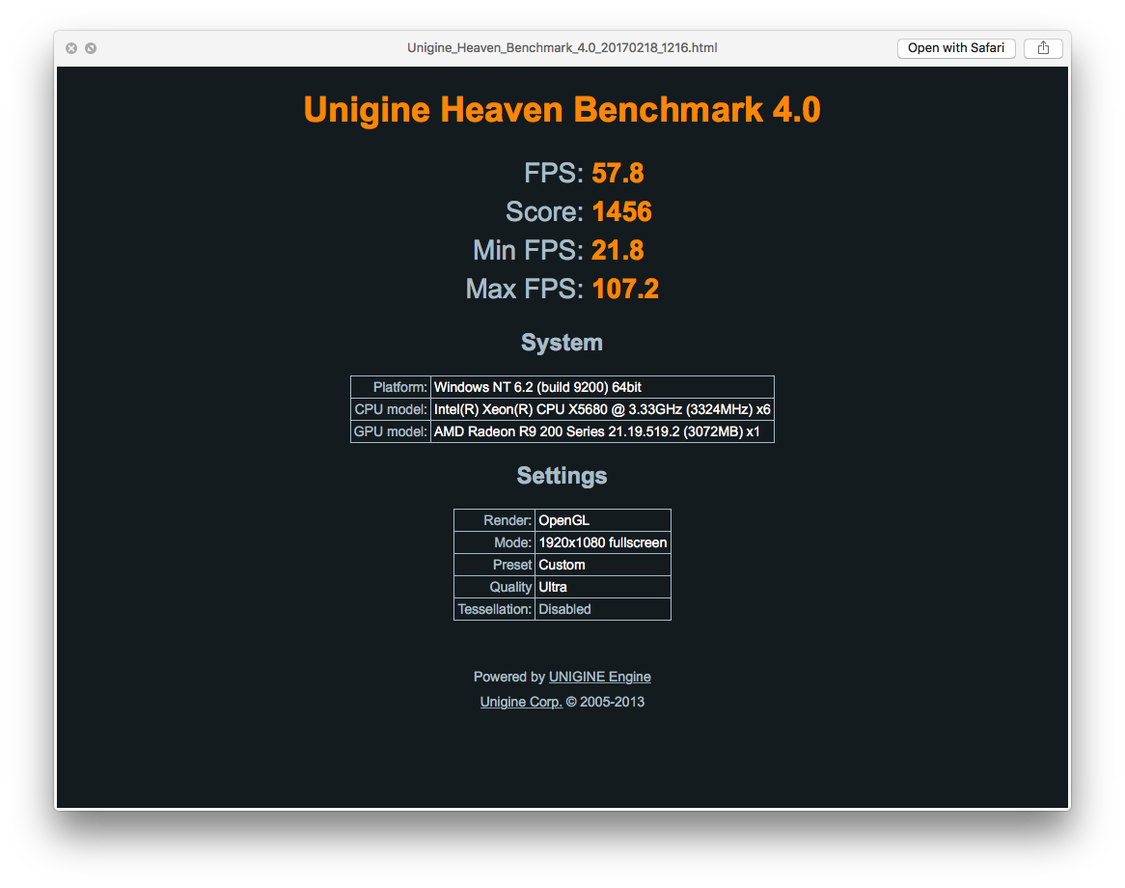This screenshot has height=888, width=1125.
Task: Select the AMD Radeon R9 200 GPU cell
Action: (603, 431)
